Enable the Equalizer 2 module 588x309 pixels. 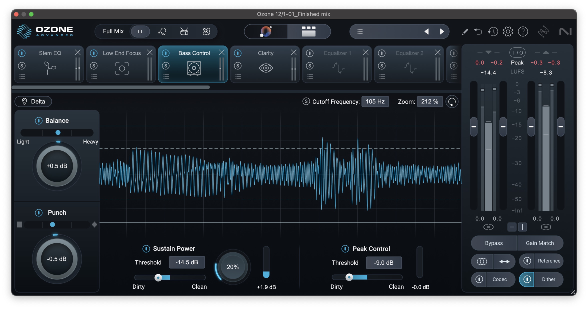[x=382, y=53]
